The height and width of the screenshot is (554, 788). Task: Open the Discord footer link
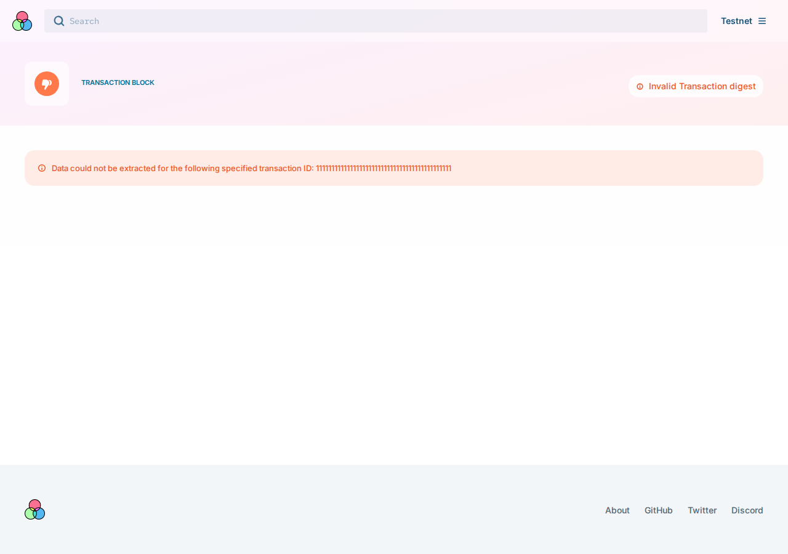747,510
